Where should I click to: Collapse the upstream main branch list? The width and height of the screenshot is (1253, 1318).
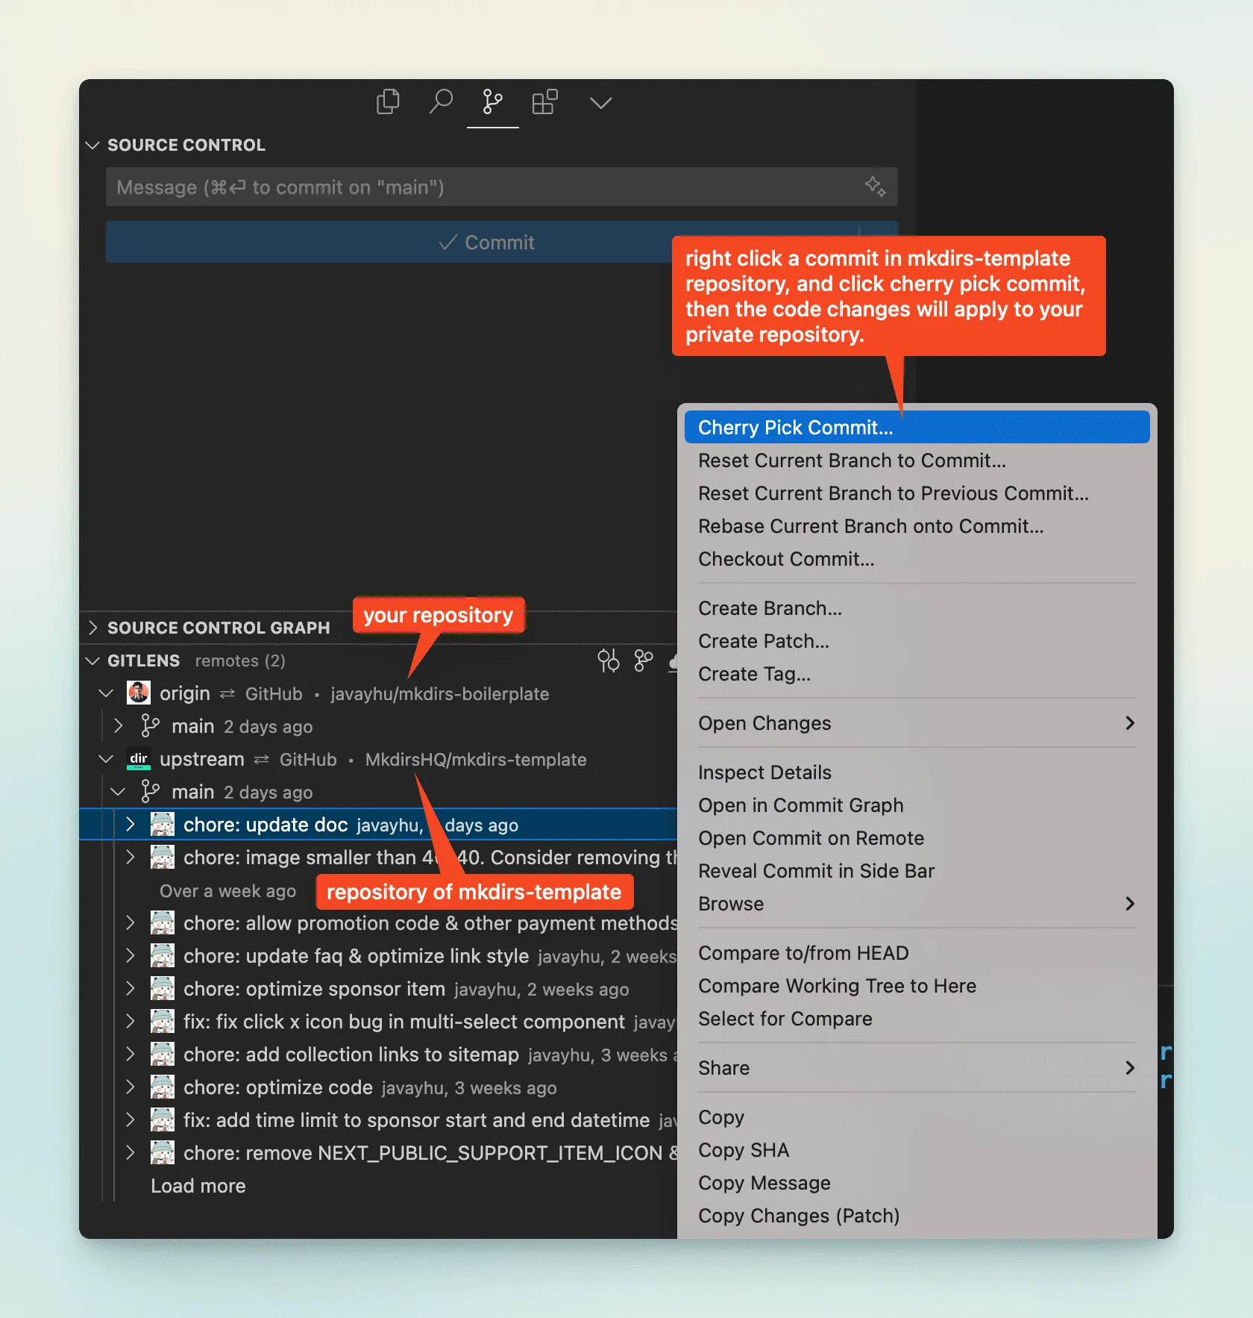[117, 792]
